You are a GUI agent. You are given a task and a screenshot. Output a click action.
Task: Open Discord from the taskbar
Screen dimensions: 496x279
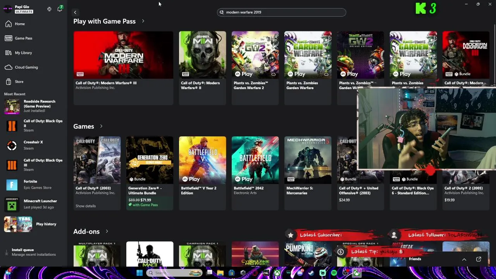[x=300, y=273]
